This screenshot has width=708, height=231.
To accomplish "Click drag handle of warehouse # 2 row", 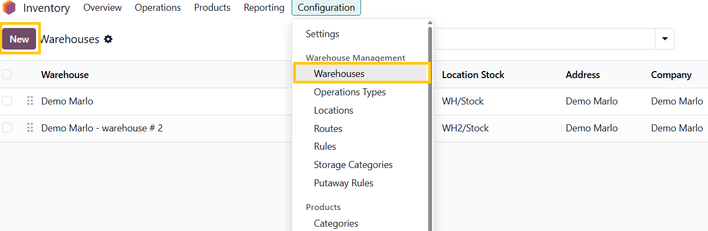I will coord(30,128).
